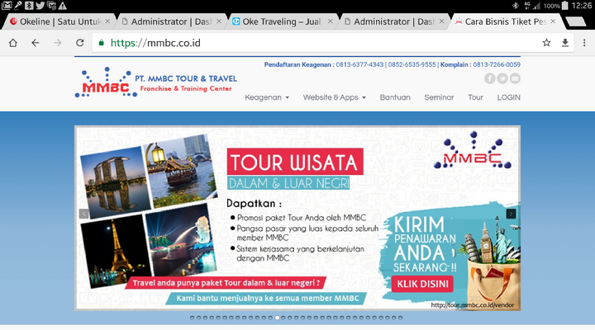This screenshot has width=595, height=330.
Task: Click the forward arrow in toolbar
Action: [57, 43]
